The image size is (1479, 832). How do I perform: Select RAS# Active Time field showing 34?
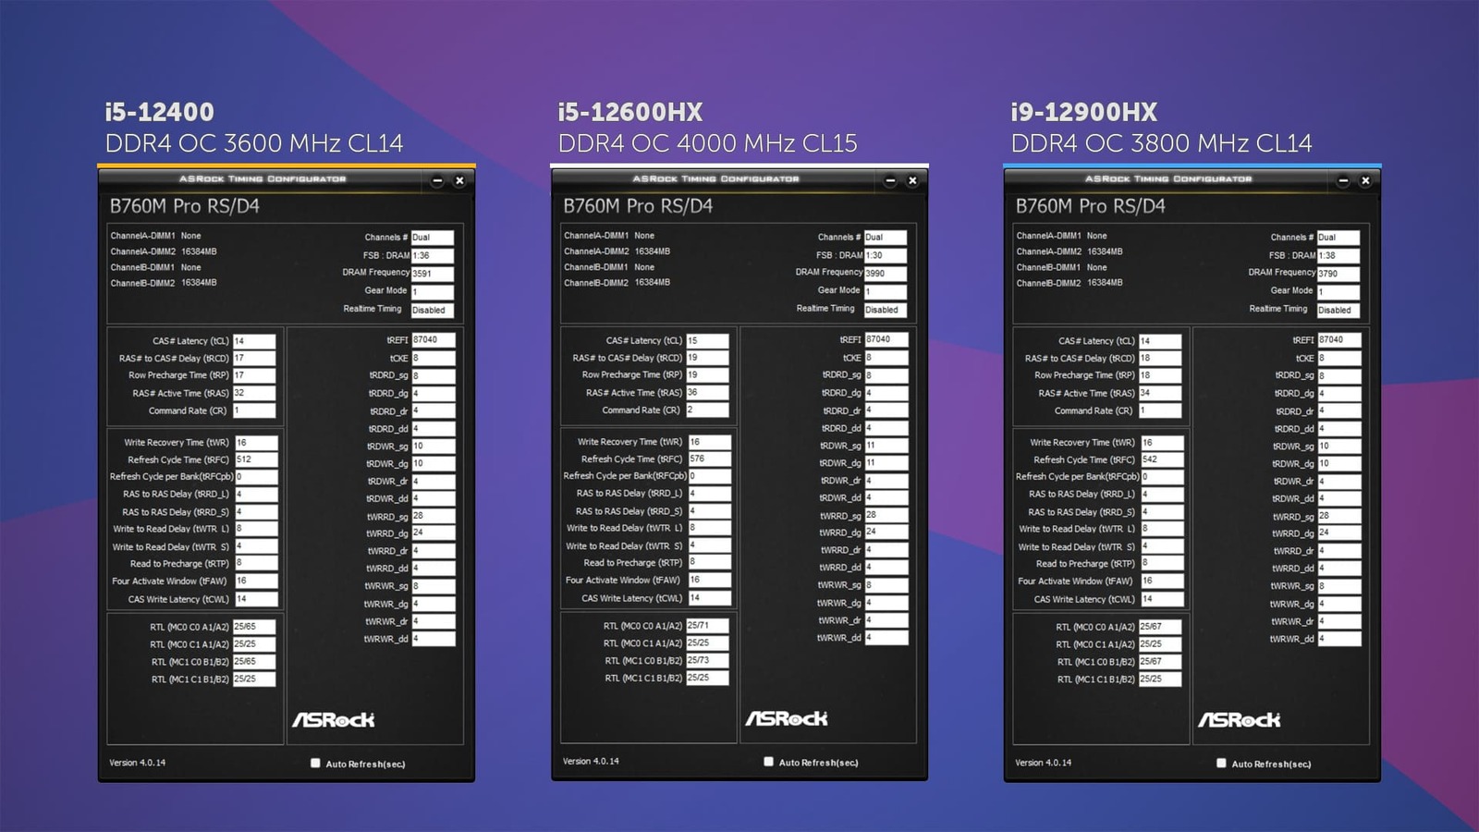1160,393
